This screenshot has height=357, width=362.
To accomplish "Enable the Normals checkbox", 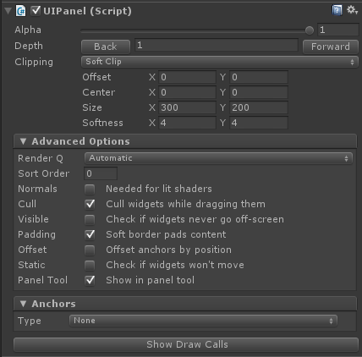I will tap(90, 189).
